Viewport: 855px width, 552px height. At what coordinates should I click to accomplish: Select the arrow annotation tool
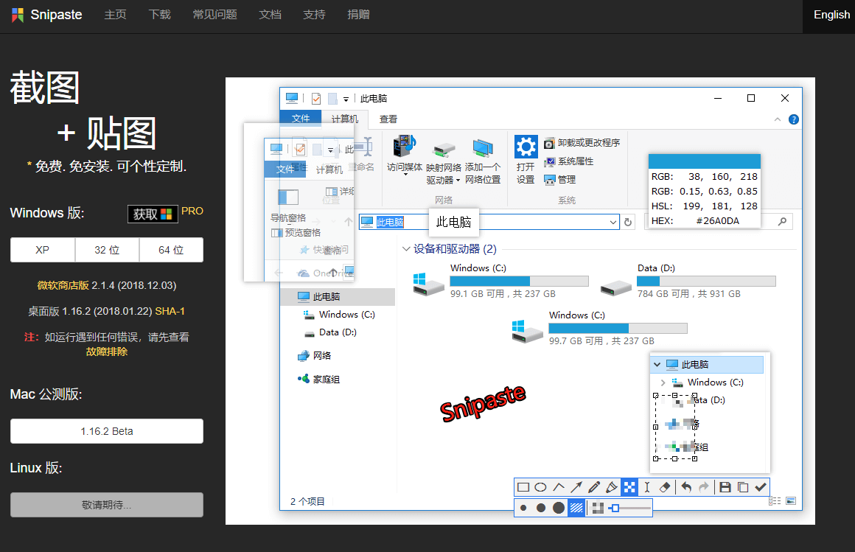pyautogui.click(x=576, y=487)
